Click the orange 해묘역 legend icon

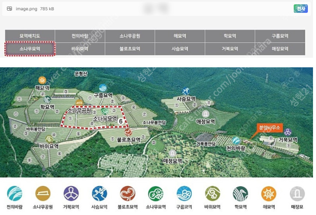(269, 194)
